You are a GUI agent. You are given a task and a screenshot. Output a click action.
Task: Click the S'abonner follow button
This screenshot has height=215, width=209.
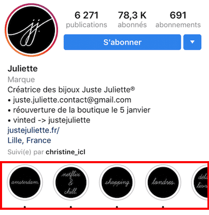pyautogui.click(x=122, y=42)
